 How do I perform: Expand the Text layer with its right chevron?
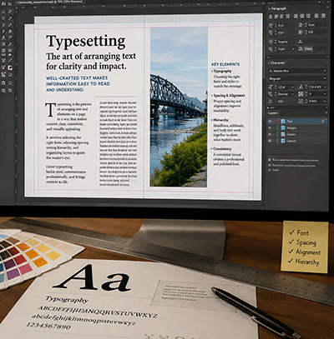323,122
